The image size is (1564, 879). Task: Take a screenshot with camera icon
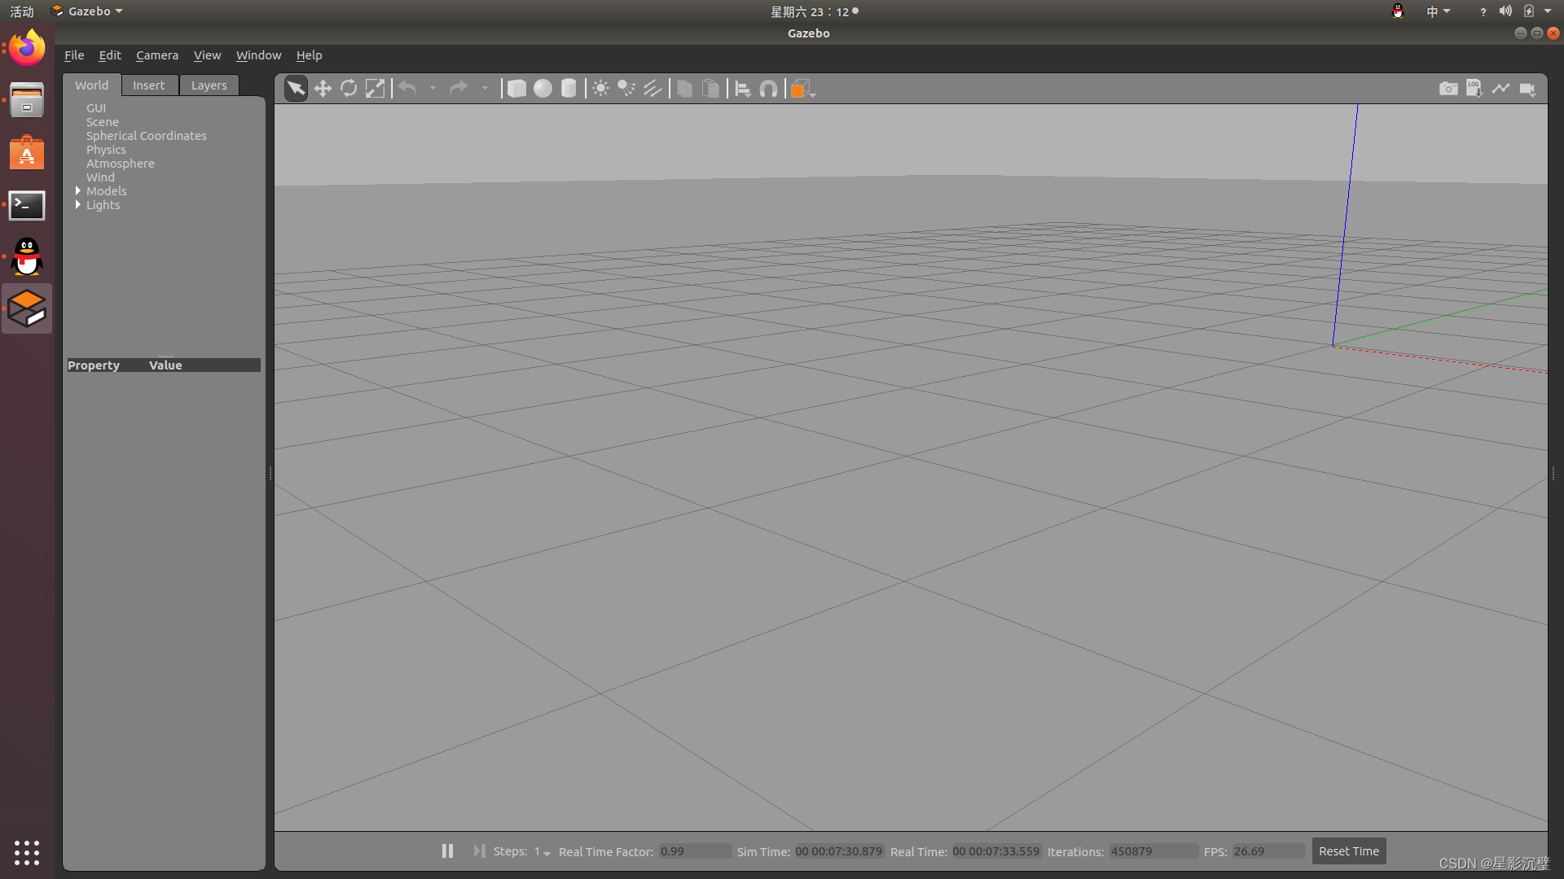pyautogui.click(x=1448, y=89)
